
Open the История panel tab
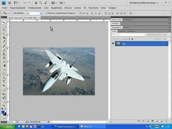115,23
